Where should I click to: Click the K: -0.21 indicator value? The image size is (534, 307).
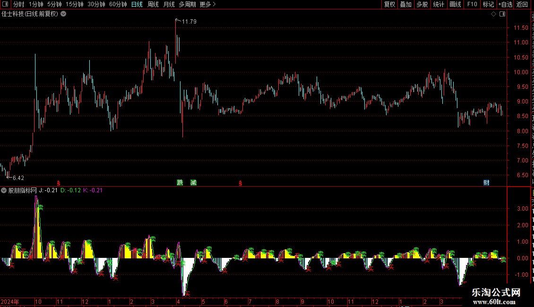(93, 191)
